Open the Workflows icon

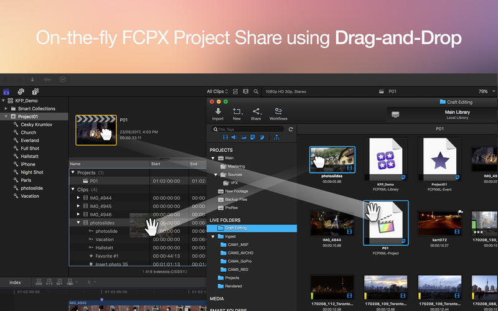pyautogui.click(x=278, y=111)
